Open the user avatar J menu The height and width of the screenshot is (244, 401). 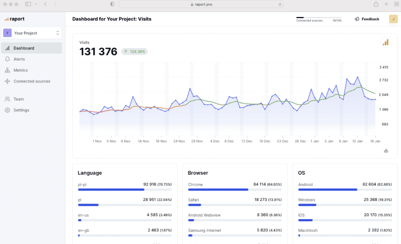(x=393, y=19)
